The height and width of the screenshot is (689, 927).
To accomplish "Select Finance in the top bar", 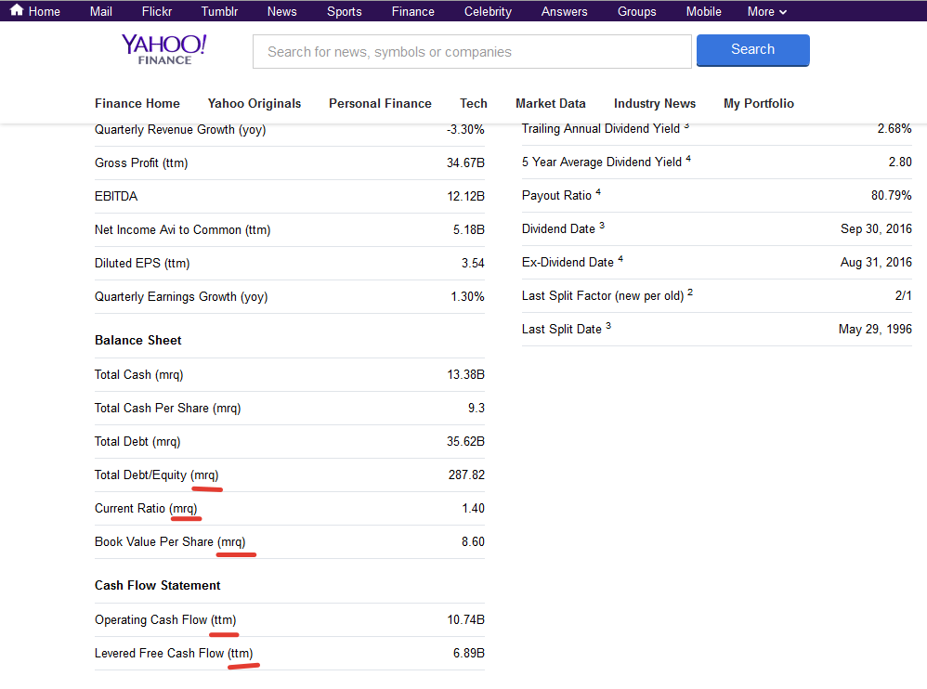I will (412, 11).
